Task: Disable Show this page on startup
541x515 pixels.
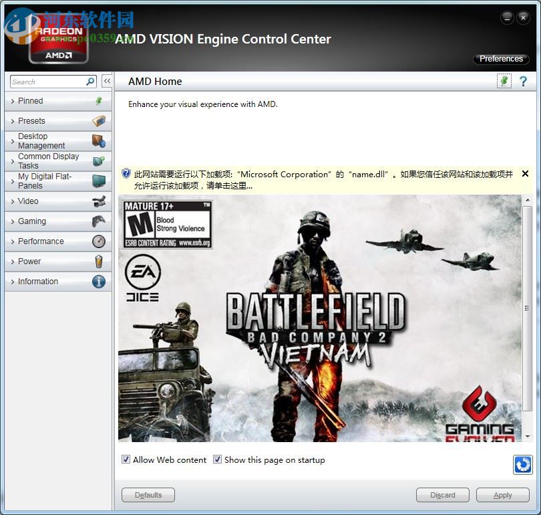Action: coord(218,459)
